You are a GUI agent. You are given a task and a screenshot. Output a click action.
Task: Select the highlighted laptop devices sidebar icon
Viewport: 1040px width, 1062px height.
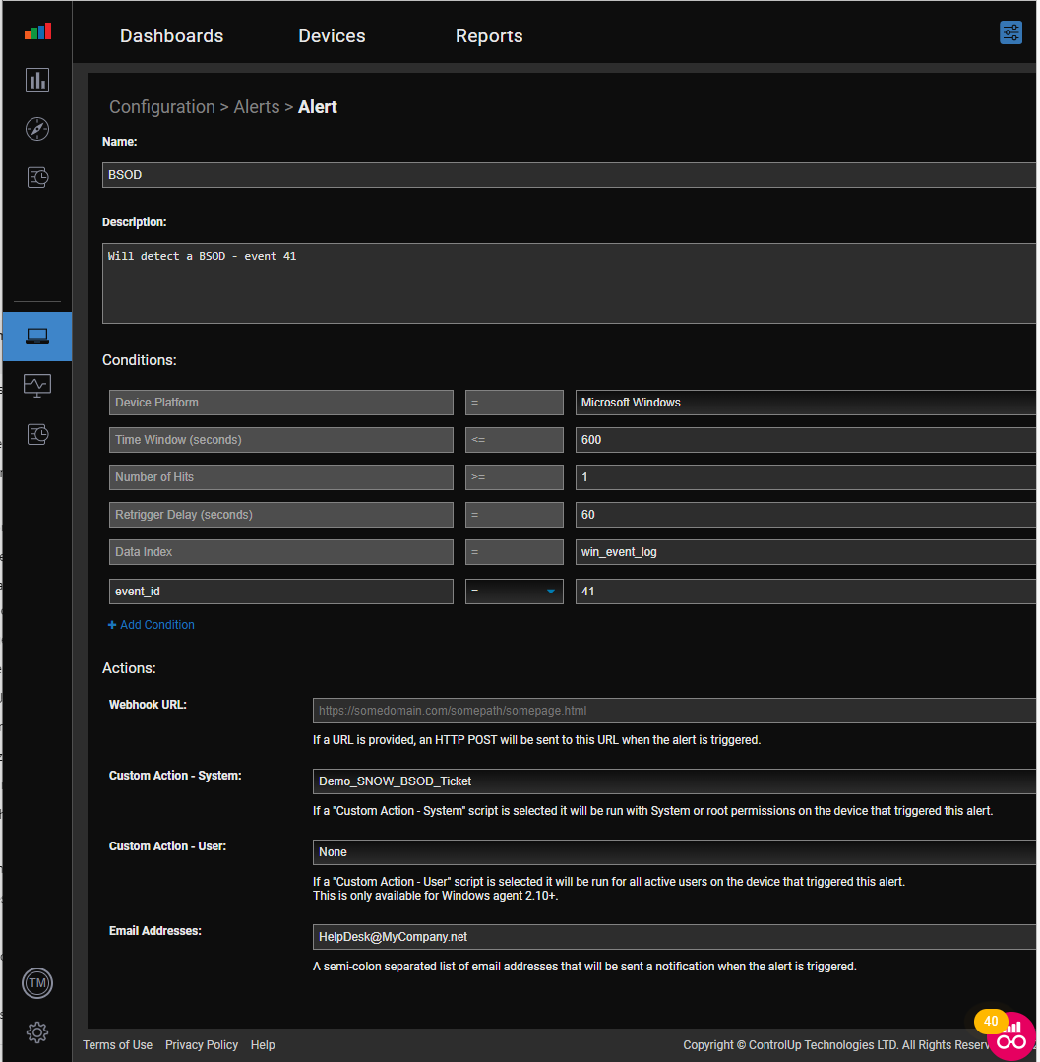click(x=37, y=336)
